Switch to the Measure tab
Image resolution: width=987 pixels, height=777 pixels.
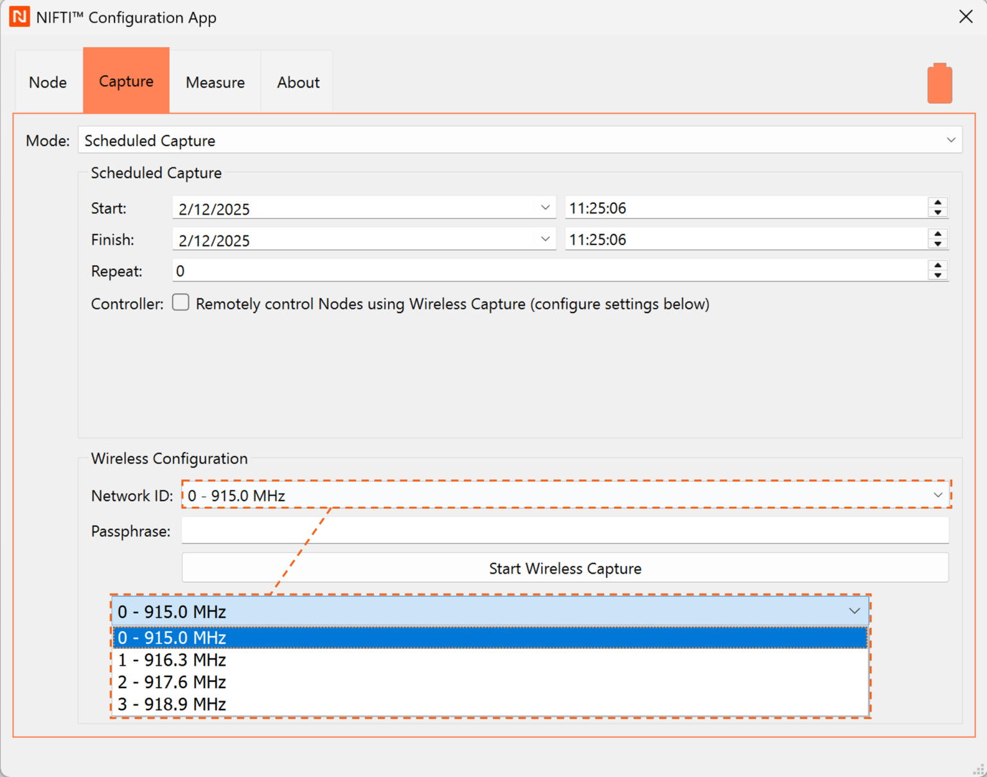tap(215, 82)
